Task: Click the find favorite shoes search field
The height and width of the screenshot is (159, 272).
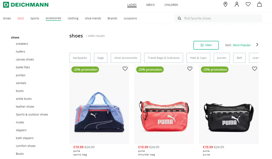Action: pyautogui.click(x=218, y=18)
